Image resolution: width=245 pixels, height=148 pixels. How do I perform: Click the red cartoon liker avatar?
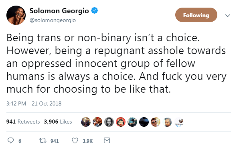tap(121, 122)
